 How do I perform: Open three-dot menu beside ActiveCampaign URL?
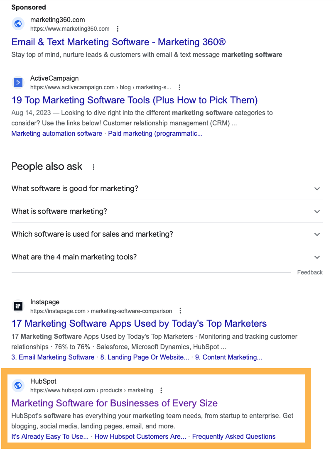(x=179, y=87)
